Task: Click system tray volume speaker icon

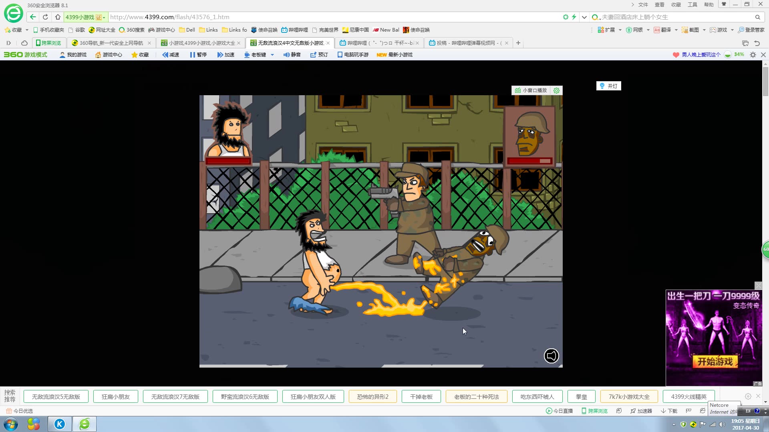Action: pyautogui.click(x=722, y=424)
